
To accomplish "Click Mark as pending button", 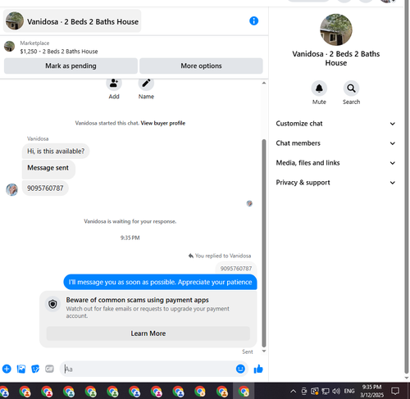I will pyautogui.click(x=71, y=66).
